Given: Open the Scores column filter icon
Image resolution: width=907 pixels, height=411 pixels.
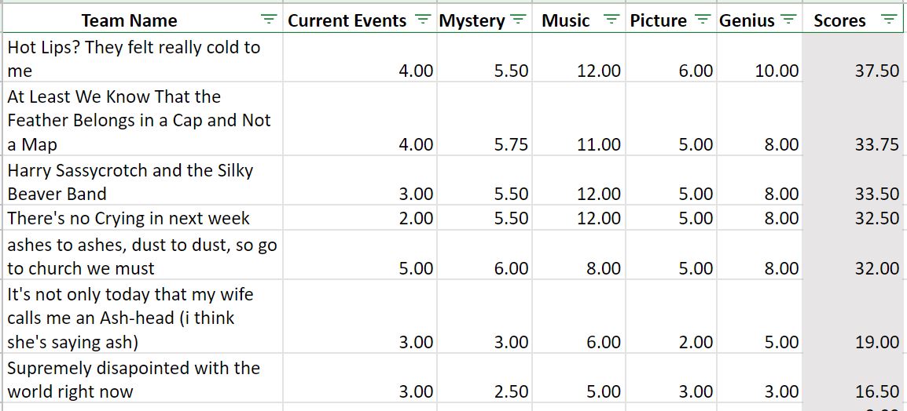Looking at the screenshot, I should pos(888,20).
